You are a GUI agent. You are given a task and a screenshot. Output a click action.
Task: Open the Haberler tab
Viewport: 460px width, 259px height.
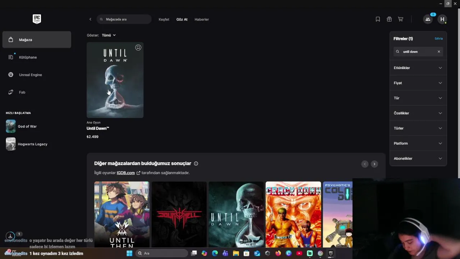202,19
